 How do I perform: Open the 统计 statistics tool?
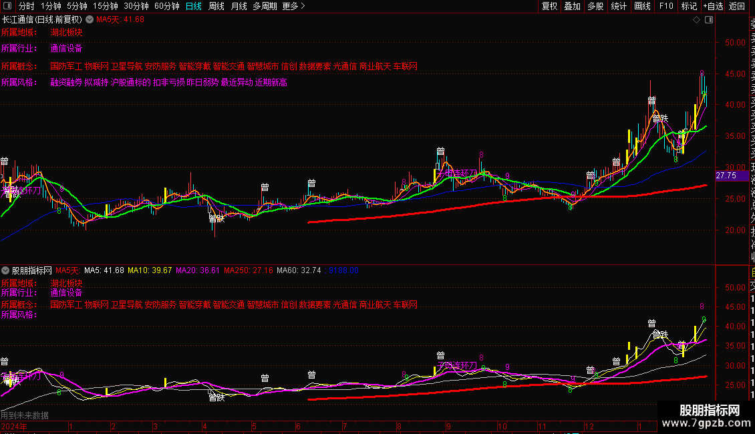tap(619, 6)
